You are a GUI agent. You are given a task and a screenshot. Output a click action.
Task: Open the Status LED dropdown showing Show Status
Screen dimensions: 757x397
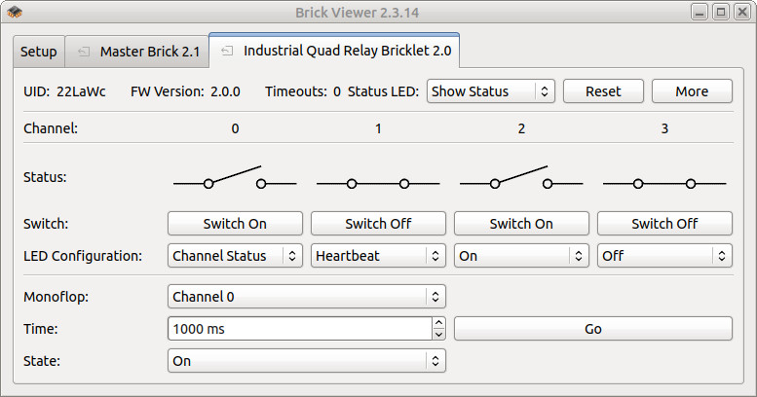tap(490, 91)
